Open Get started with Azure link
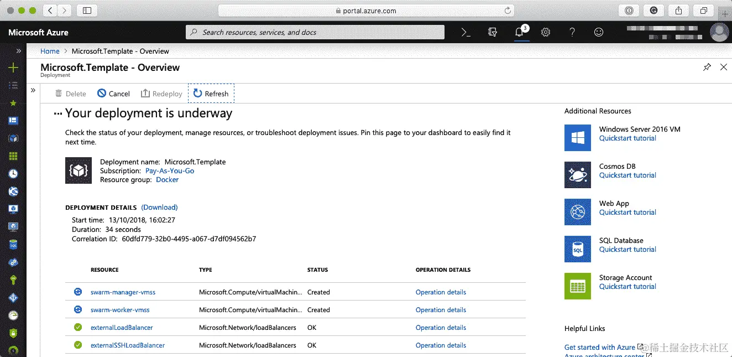This screenshot has height=357, width=732. (600, 348)
